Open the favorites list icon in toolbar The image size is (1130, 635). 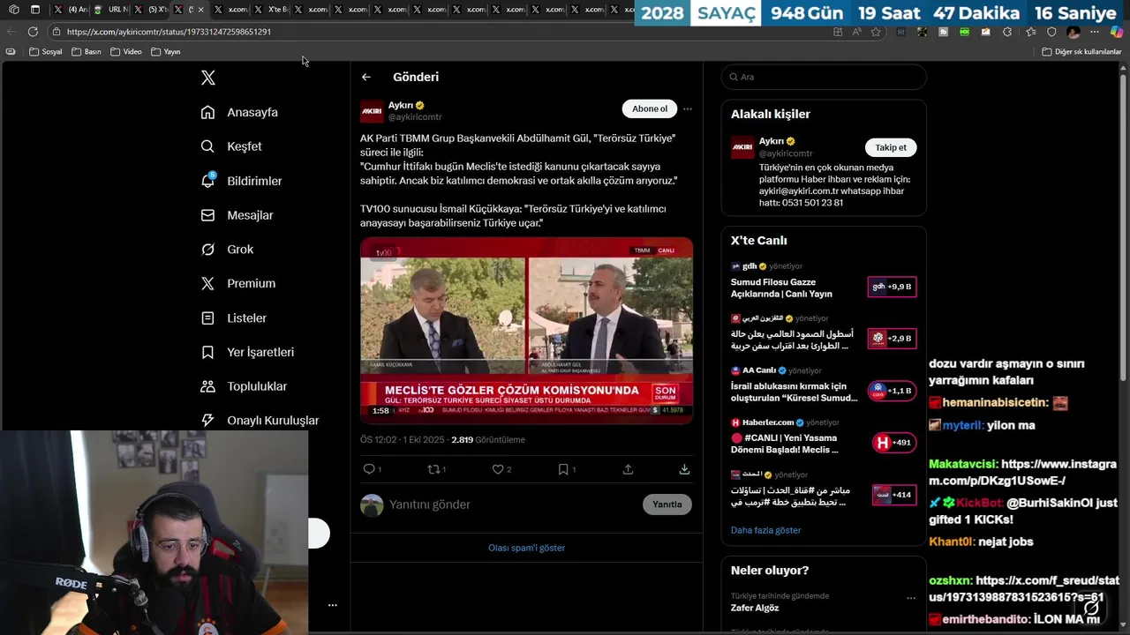pos(1030,32)
